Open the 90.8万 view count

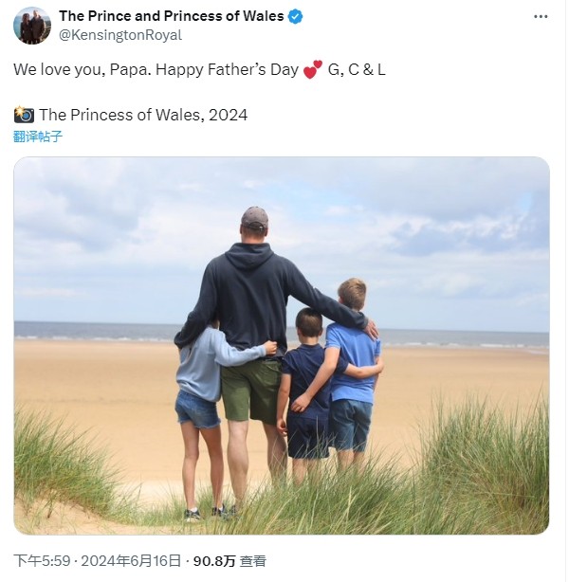click(x=214, y=561)
